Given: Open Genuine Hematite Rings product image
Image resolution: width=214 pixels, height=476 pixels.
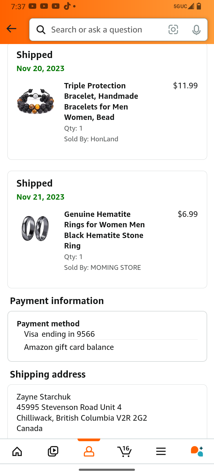Looking at the screenshot, I should coord(35,228).
